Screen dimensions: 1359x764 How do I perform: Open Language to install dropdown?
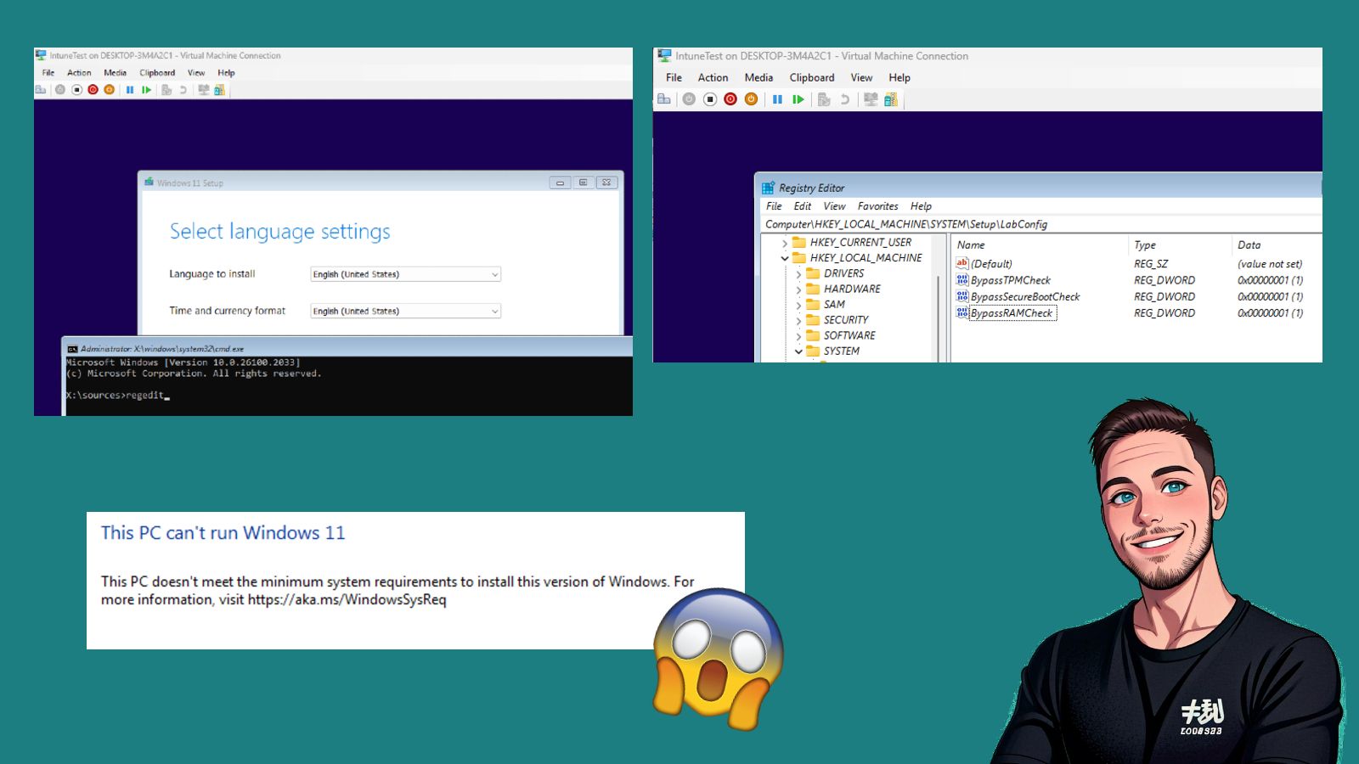pyautogui.click(x=405, y=274)
